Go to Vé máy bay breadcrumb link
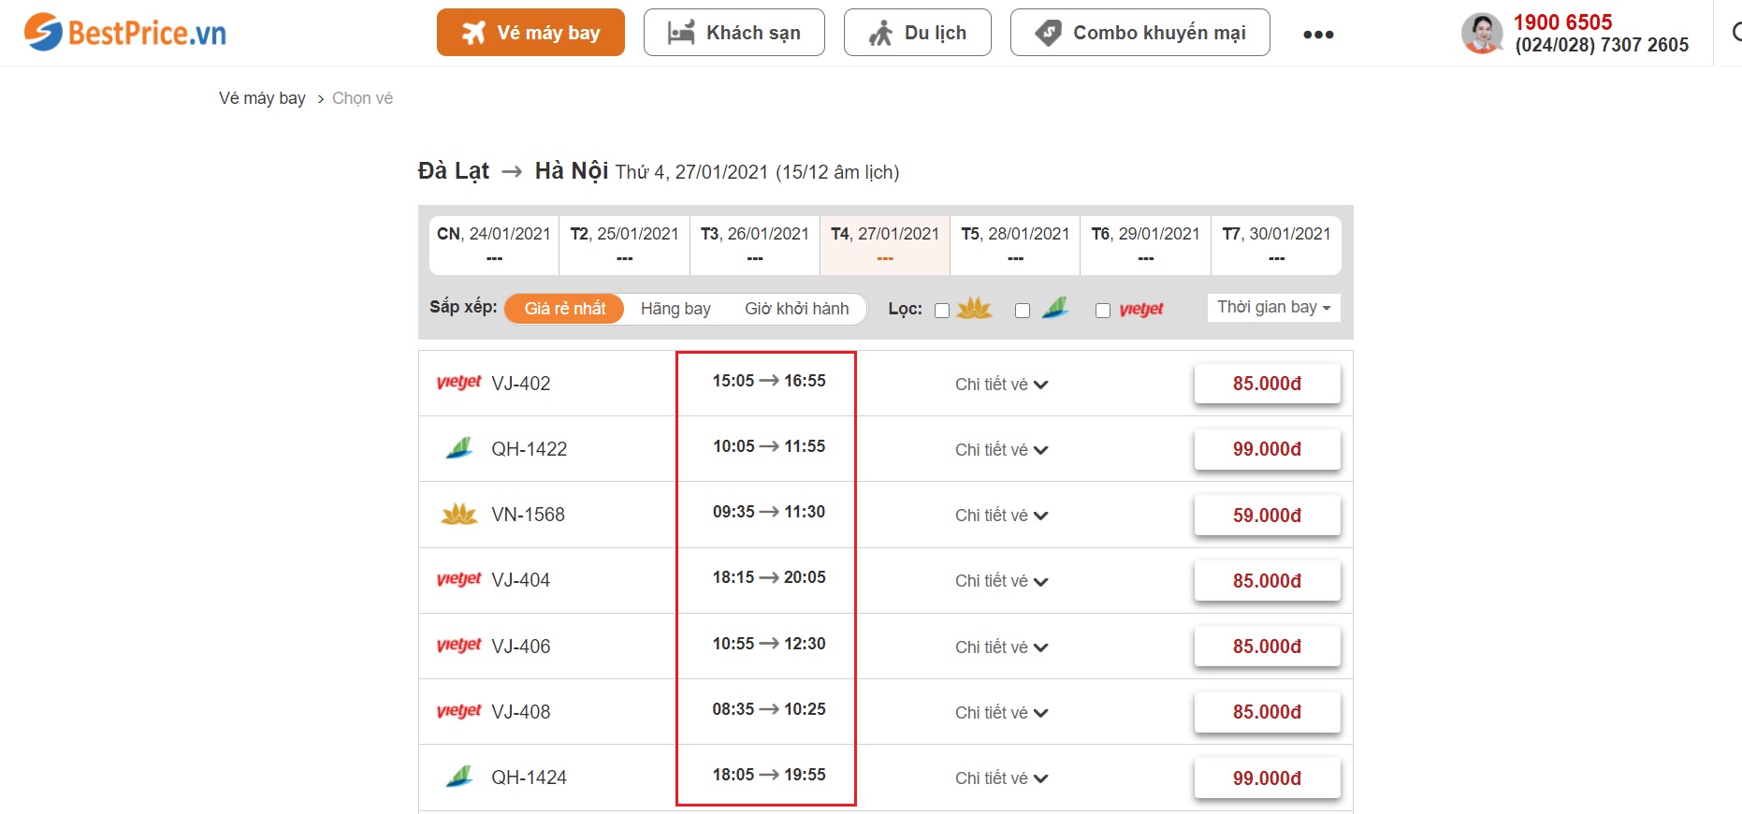The height and width of the screenshot is (814, 1742). point(262,98)
